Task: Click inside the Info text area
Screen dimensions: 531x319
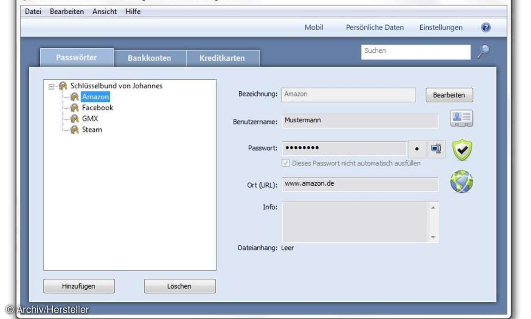Action: (x=355, y=222)
